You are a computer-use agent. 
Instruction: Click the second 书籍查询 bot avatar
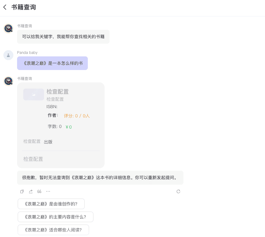coord(8,81)
